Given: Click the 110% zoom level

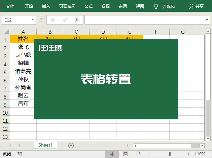Looking at the screenshot, I should 200,154.
